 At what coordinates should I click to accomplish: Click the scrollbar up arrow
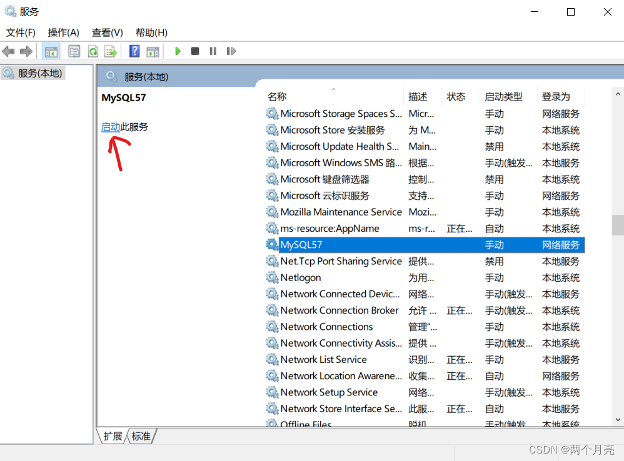pyautogui.click(x=618, y=94)
